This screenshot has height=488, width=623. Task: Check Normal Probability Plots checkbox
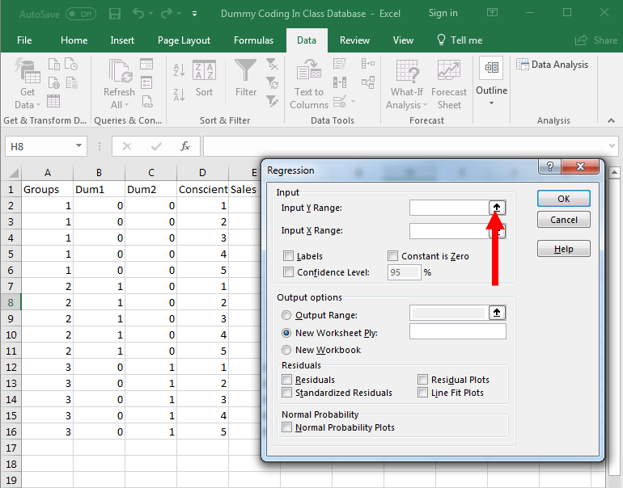[x=286, y=427]
